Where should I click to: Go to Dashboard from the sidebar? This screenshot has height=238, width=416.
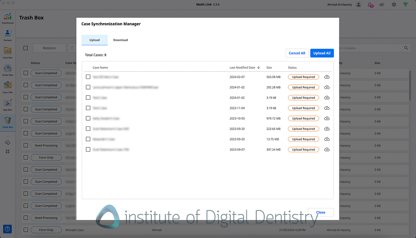click(x=8, y=18)
